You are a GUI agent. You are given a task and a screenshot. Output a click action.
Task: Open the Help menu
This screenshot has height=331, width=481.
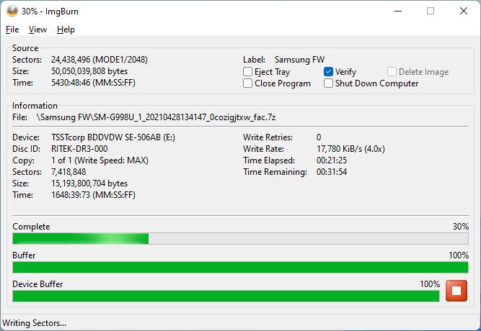[66, 30]
